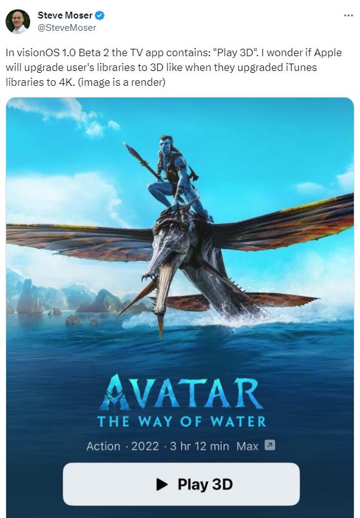
Task: Click the 2022 release year text
Action: (145, 446)
